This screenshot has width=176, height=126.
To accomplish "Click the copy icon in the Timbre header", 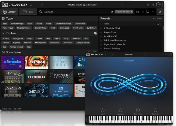I will pyautogui.click(x=95, y=33).
